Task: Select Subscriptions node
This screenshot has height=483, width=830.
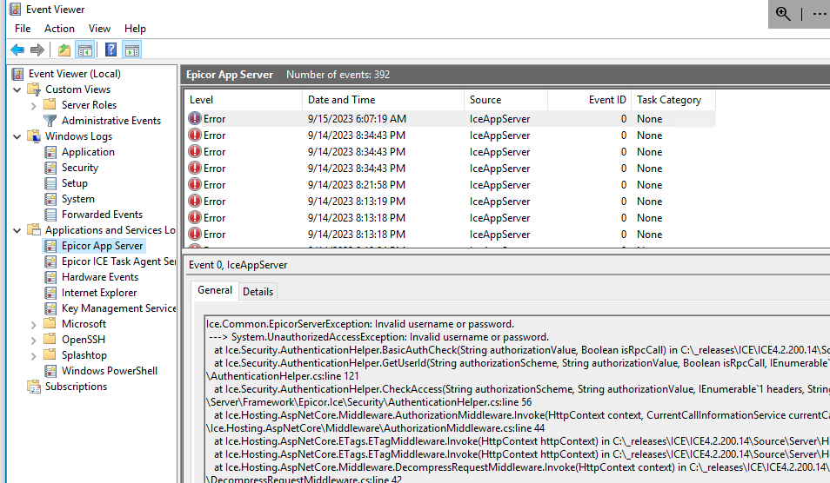Action: [x=77, y=387]
